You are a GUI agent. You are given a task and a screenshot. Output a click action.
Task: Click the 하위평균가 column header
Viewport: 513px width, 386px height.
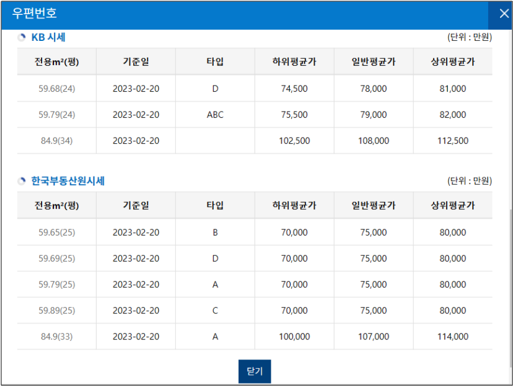294,61
